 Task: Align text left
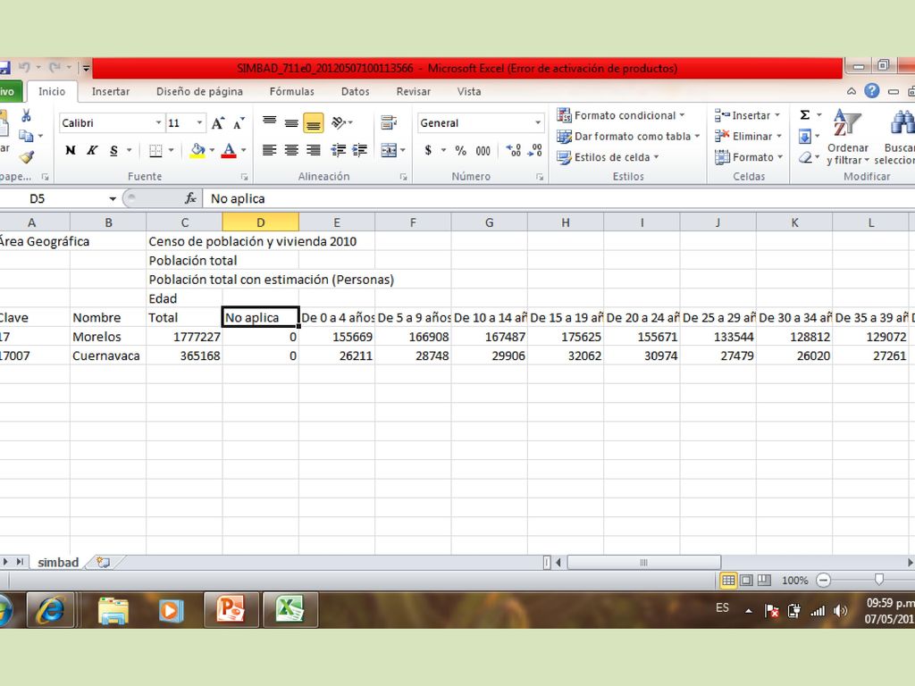(270, 150)
